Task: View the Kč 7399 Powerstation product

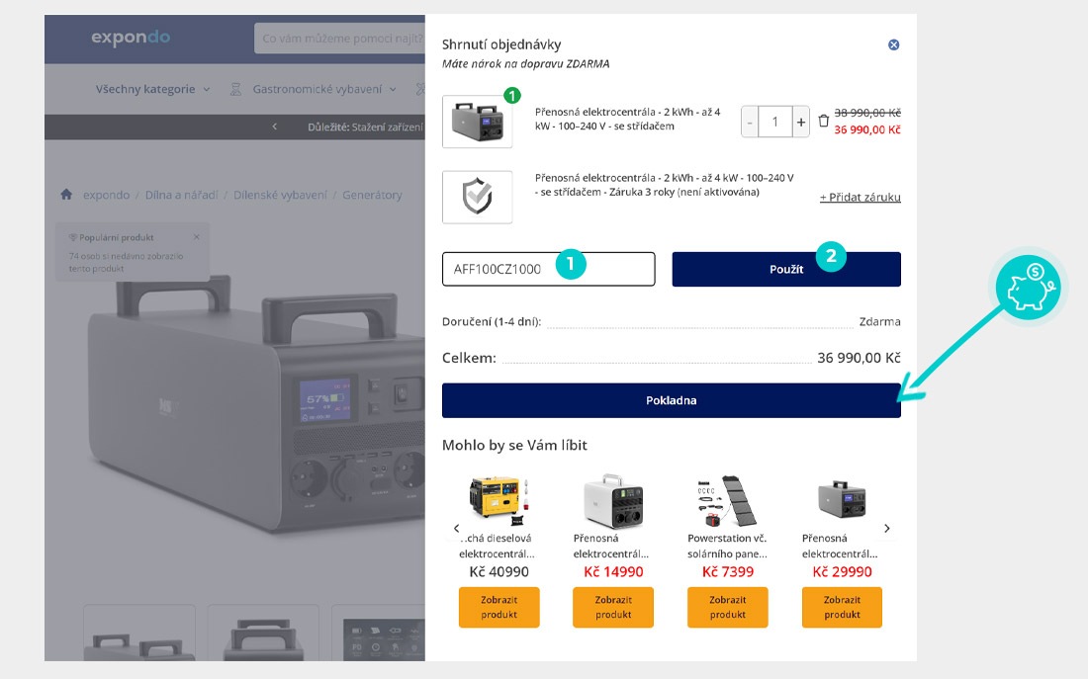Action: point(727,607)
